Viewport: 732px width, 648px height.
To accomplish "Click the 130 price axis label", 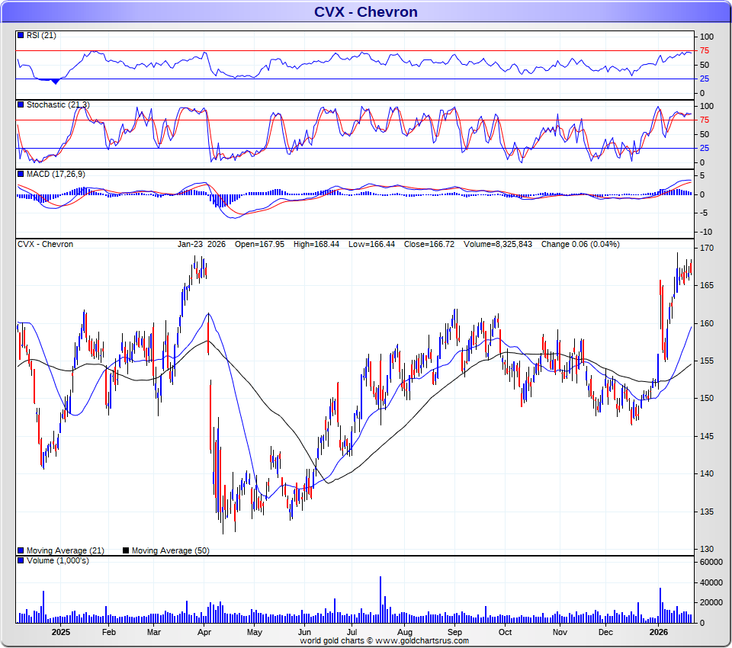I will tap(707, 549).
